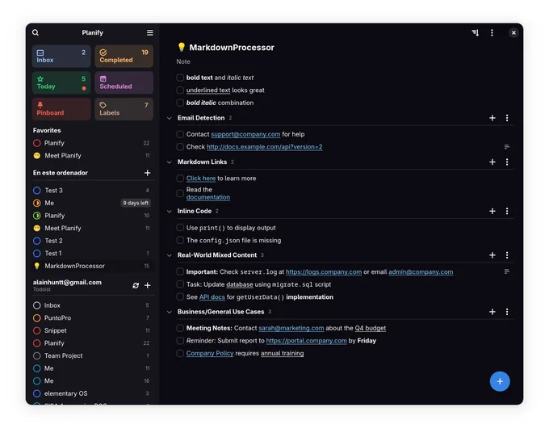Complete the 'Contact support@company.com' task
Viewport: 549px width, 433px height.
(180, 134)
